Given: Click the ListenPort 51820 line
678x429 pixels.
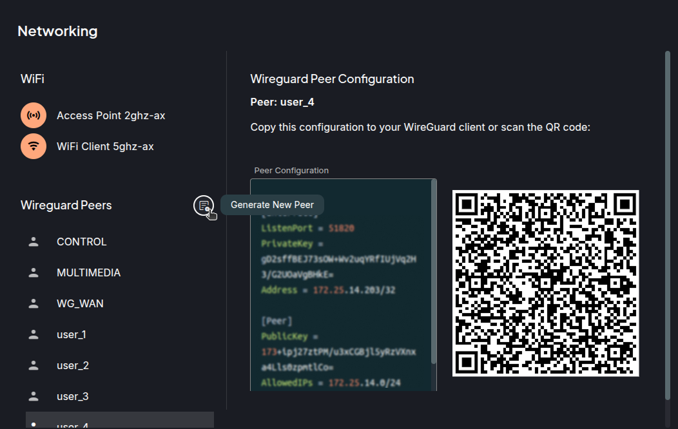Looking at the screenshot, I should click(307, 228).
